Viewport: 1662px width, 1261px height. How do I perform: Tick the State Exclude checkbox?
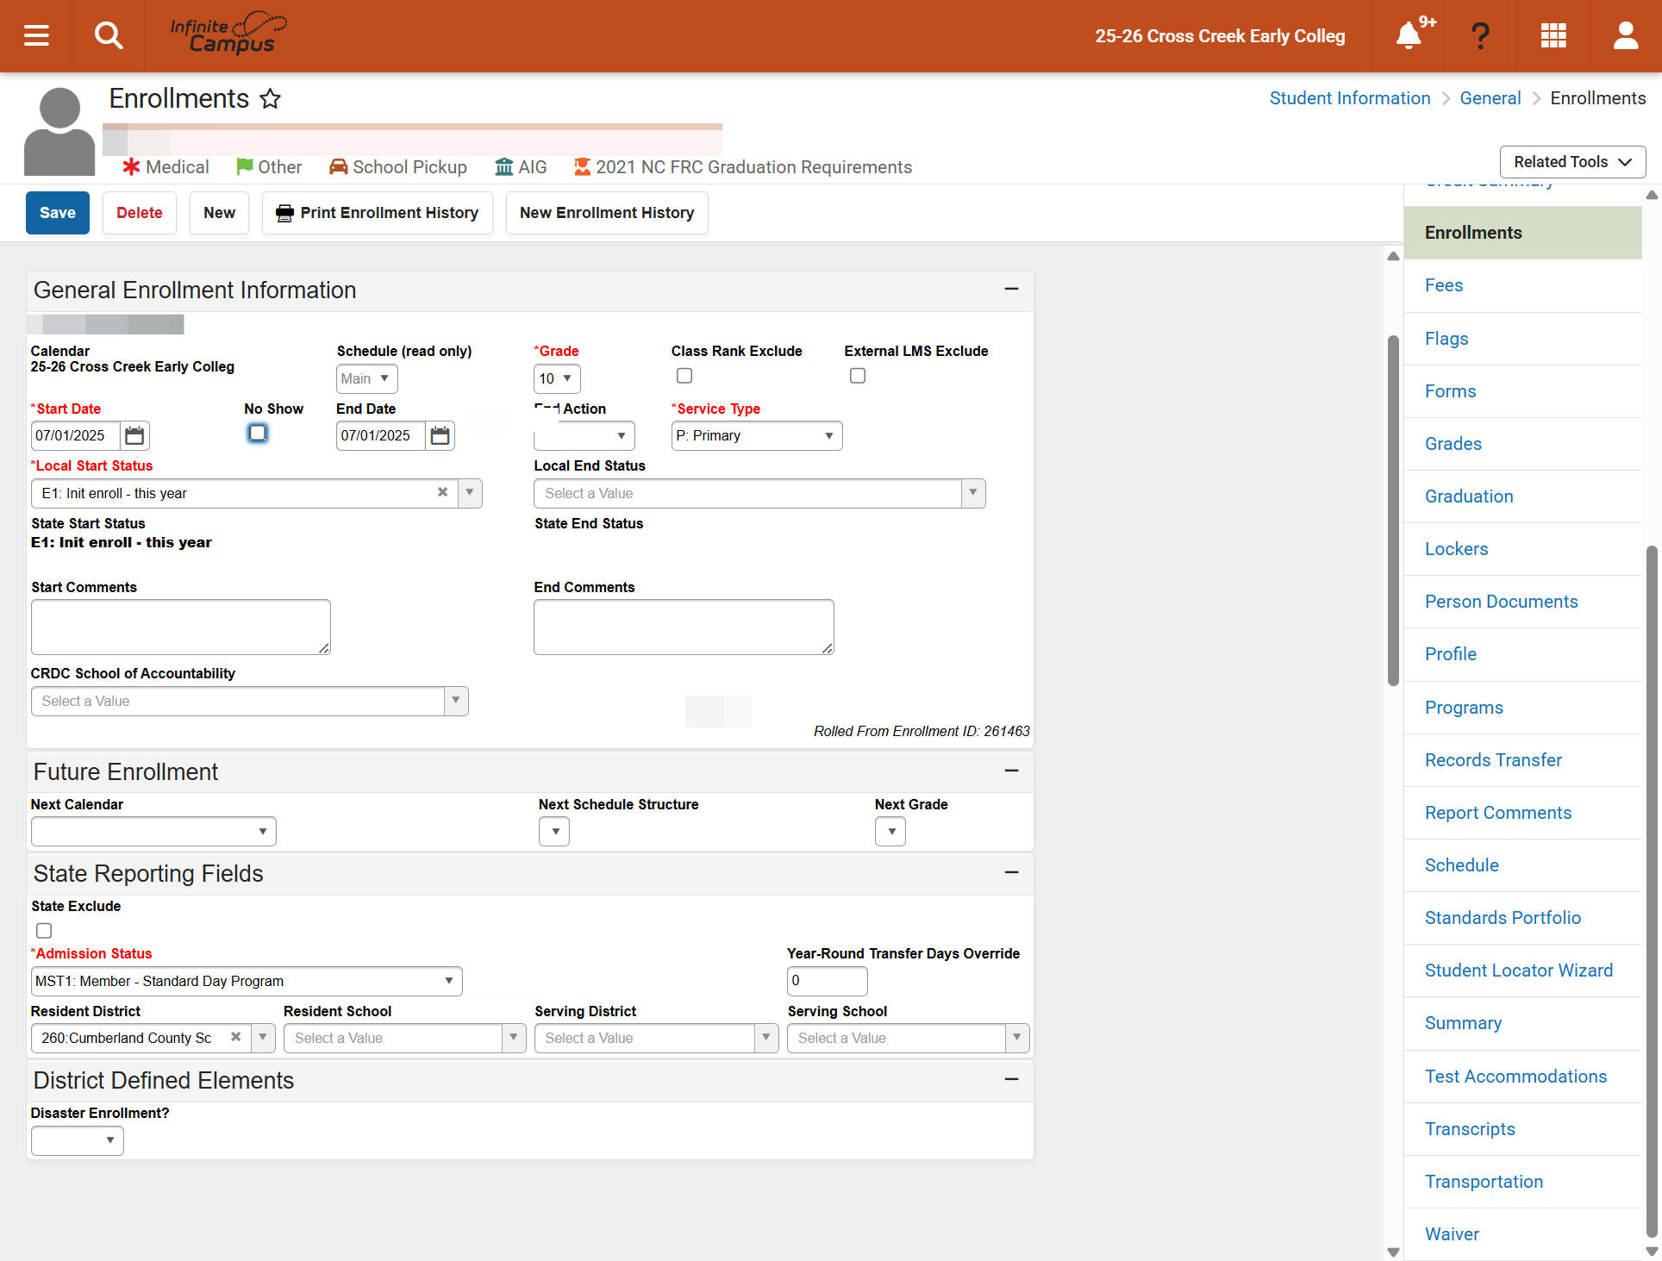click(44, 930)
